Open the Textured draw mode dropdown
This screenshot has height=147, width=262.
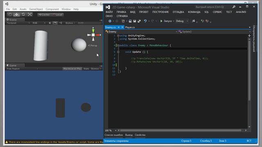(18, 23)
